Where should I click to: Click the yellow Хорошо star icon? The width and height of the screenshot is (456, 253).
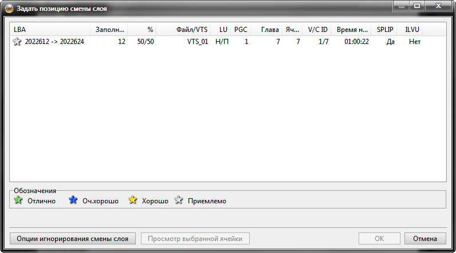132,200
